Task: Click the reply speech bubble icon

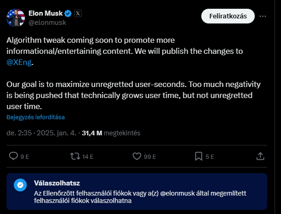Action: click(x=14, y=156)
